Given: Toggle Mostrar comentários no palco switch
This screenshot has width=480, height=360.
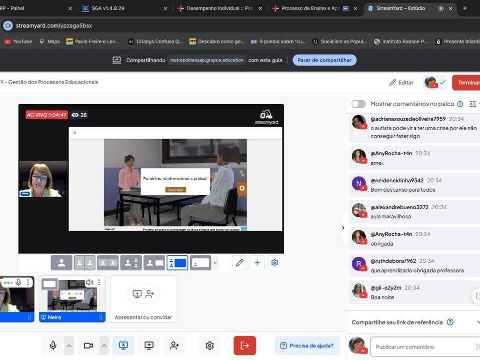Looking at the screenshot, I should coord(358,104).
